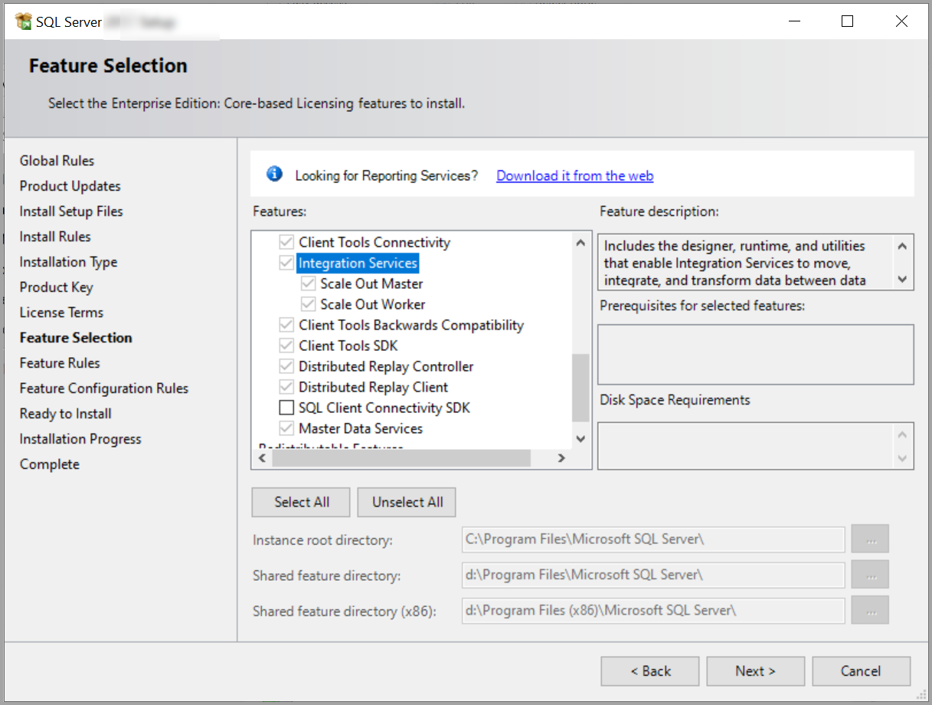Image resolution: width=932 pixels, height=705 pixels.
Task: Select Integration Services in the feature tree
Action: 358,263
